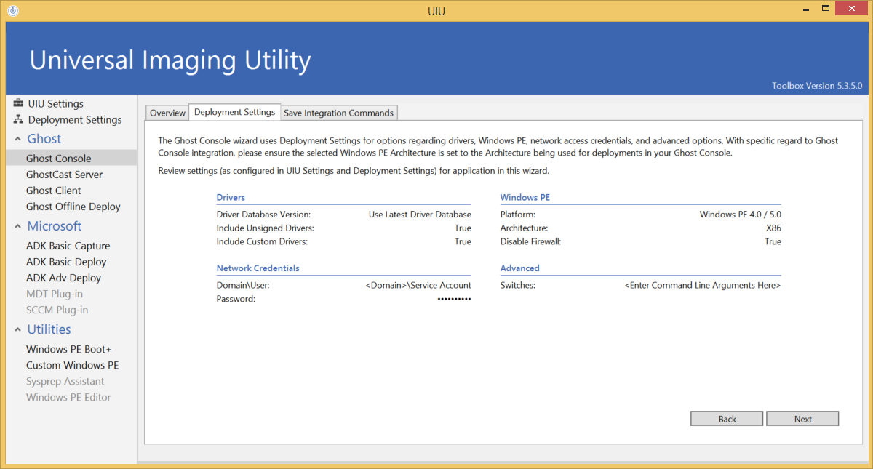873x469 pixels.
Task: Click the UIU app icon in title bar
Action: pos(13,10)
